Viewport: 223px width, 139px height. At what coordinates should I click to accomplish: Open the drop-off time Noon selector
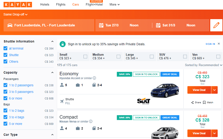point(191,25)
